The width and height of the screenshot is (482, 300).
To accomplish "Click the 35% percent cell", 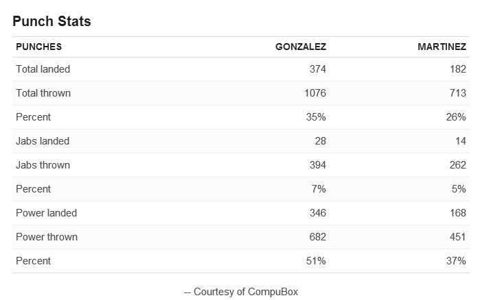I will tap(316, 117).
